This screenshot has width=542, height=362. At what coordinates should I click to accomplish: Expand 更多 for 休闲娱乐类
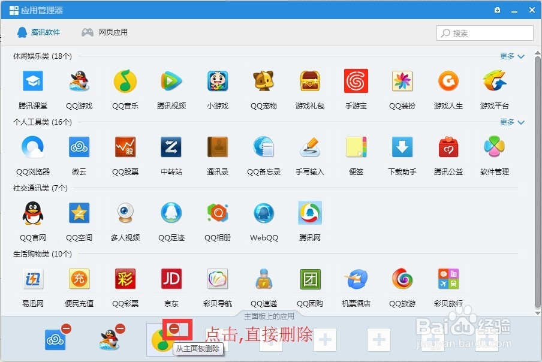click(x=512, y=56)
